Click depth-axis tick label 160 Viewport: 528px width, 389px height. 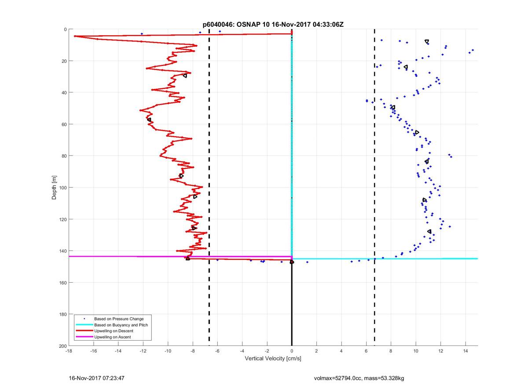[x=62, y=283]
